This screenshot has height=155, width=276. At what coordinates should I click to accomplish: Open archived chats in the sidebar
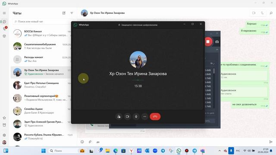tap(4, 125)
